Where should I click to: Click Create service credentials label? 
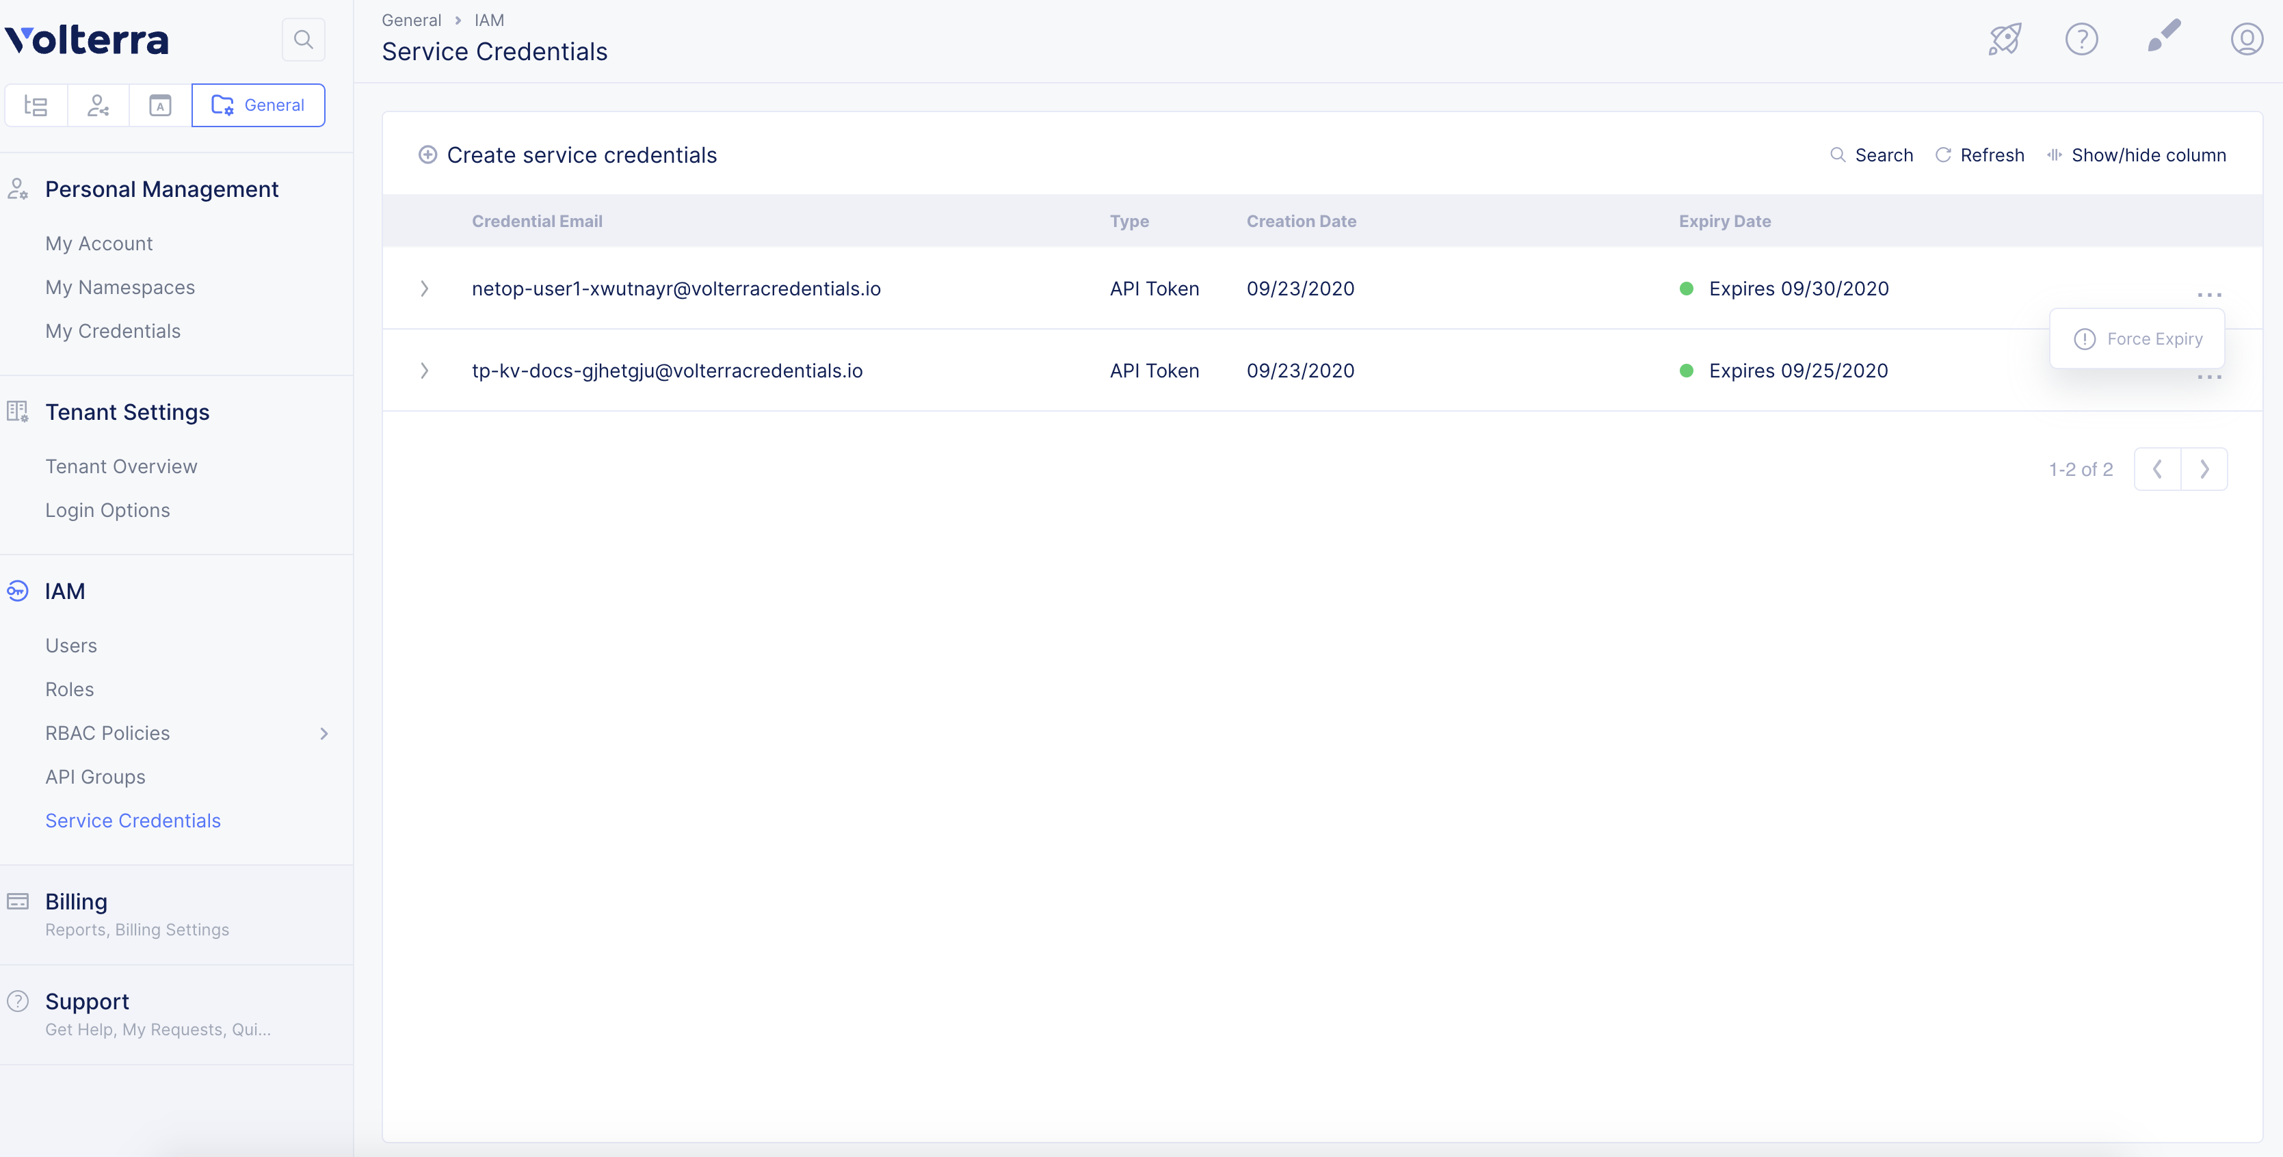581,155
